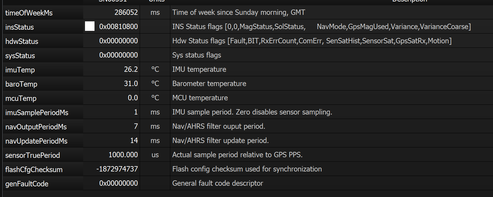Click the INS Status flags description text
Viewport: 493px width, 197px height.
(321, 26)
